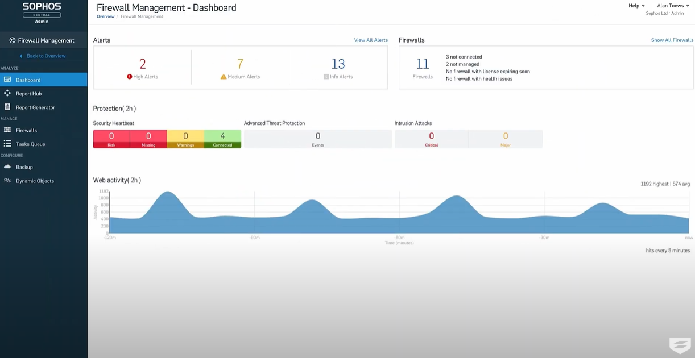Click the green Connected heartbeat segment
The height and width of the screenshot is (358, 695).
222,138
